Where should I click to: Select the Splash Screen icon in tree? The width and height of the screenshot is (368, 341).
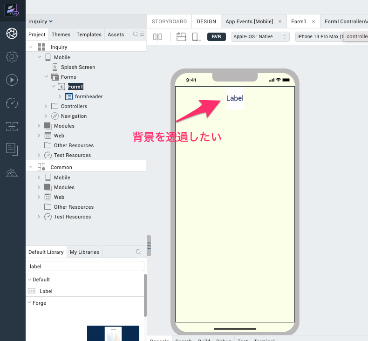[x=55, y=67]
